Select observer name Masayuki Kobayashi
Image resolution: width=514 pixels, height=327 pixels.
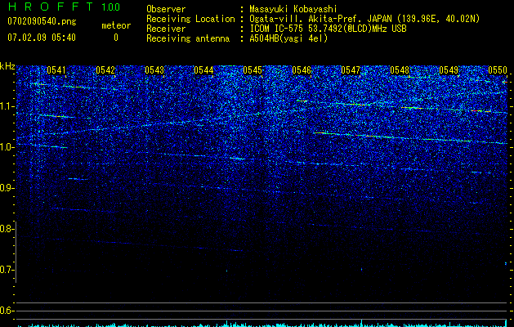point(293,9)
